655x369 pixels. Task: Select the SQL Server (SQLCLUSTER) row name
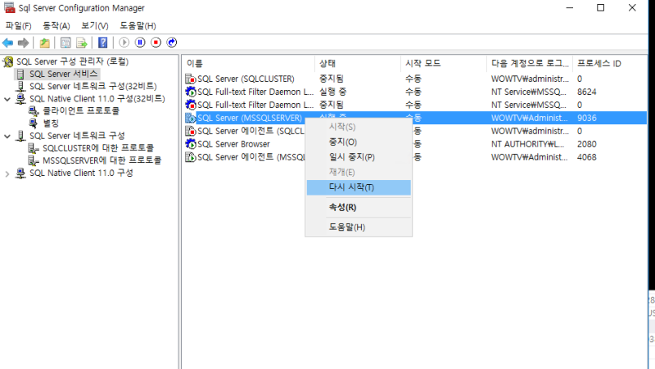(246, 79)
